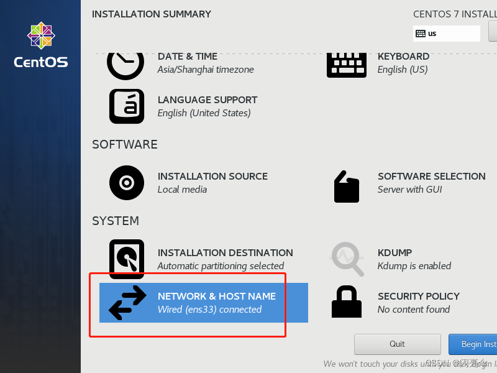Click Asia/Shanghai timezone text
This screenshot has width=497, height=373.
[206, 70]
